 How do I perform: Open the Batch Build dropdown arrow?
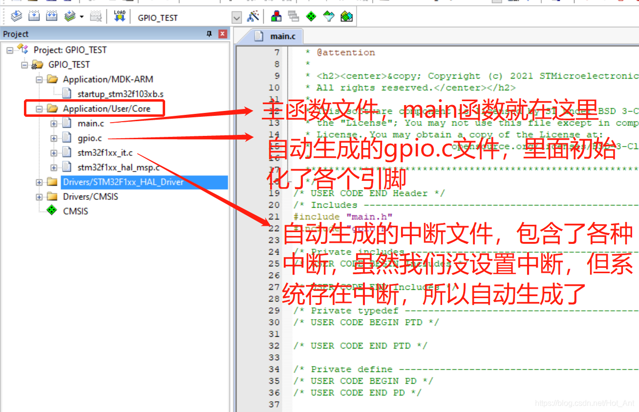(82, 17)
